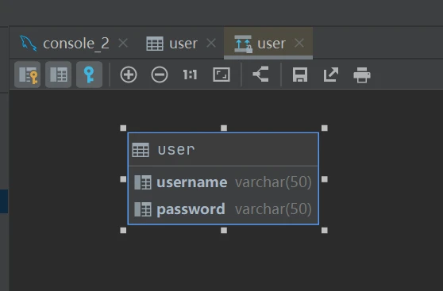The width and height of the screenshot is (443, 291).
Task: Click the diagram icon on active user tab
Action: (x=243, y=44)
